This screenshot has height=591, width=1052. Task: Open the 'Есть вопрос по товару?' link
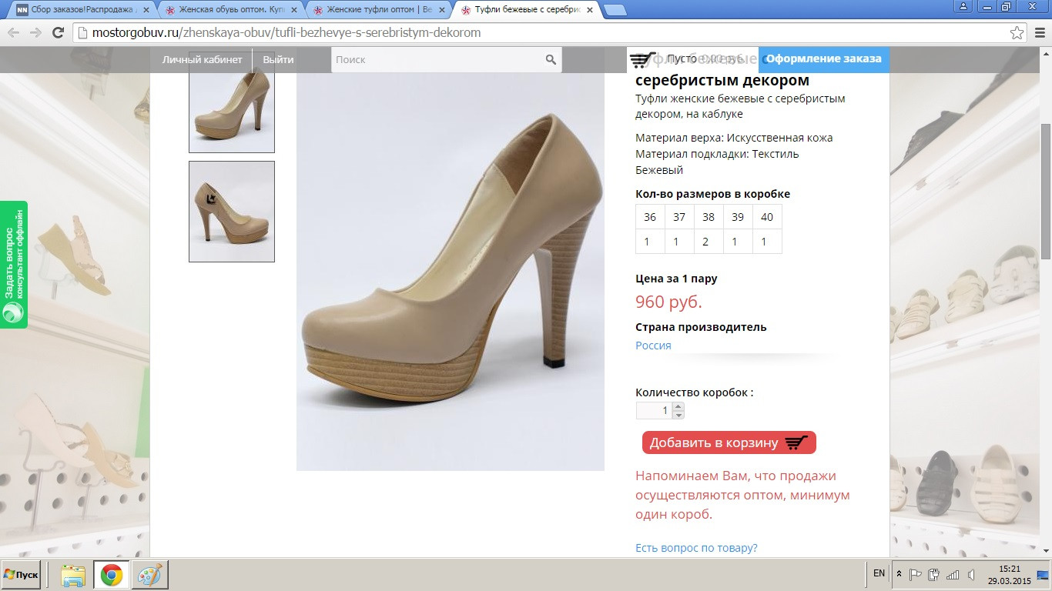[696, 548]
